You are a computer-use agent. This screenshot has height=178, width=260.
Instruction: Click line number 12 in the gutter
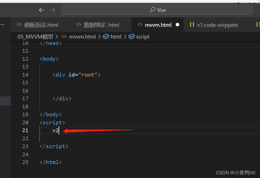[25, 59]
